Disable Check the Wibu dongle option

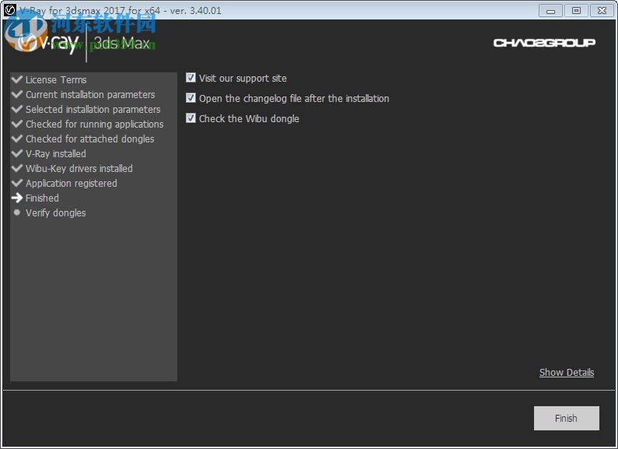pos(190,118)
